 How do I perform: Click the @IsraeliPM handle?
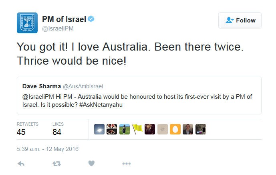click(x=58, y=28)
